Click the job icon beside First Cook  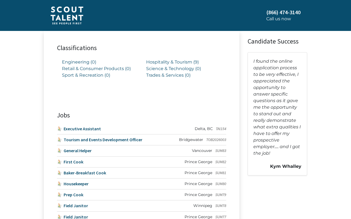coord(59,162)
